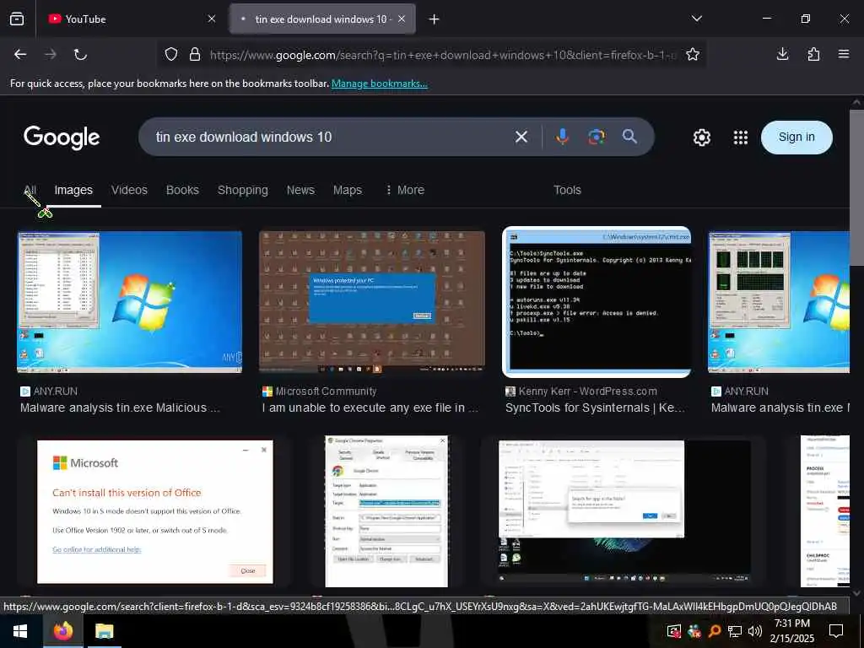864x648 pixels.
Task: Start voice search with microphone
Action: click(x=562, y=137)
